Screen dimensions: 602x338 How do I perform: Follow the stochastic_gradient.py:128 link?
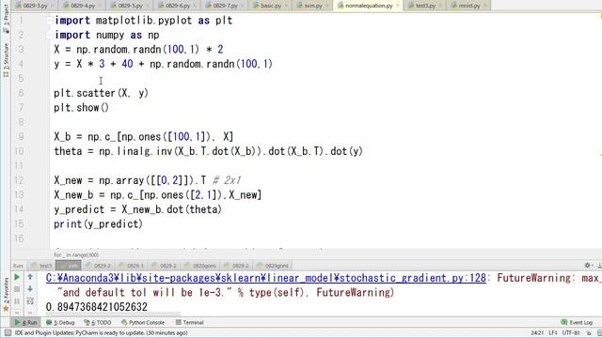(265, 278)
